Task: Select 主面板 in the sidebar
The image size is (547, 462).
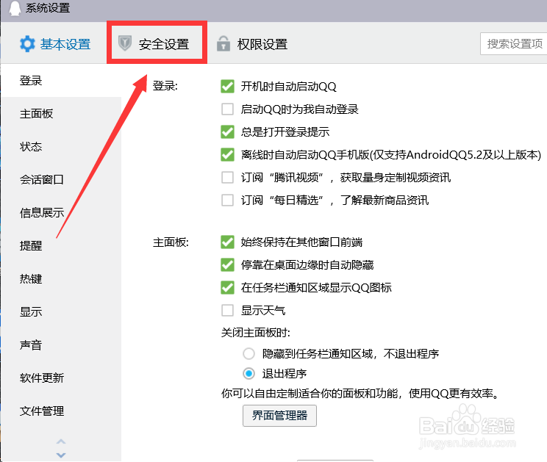Action: click(x=61, y=114)
